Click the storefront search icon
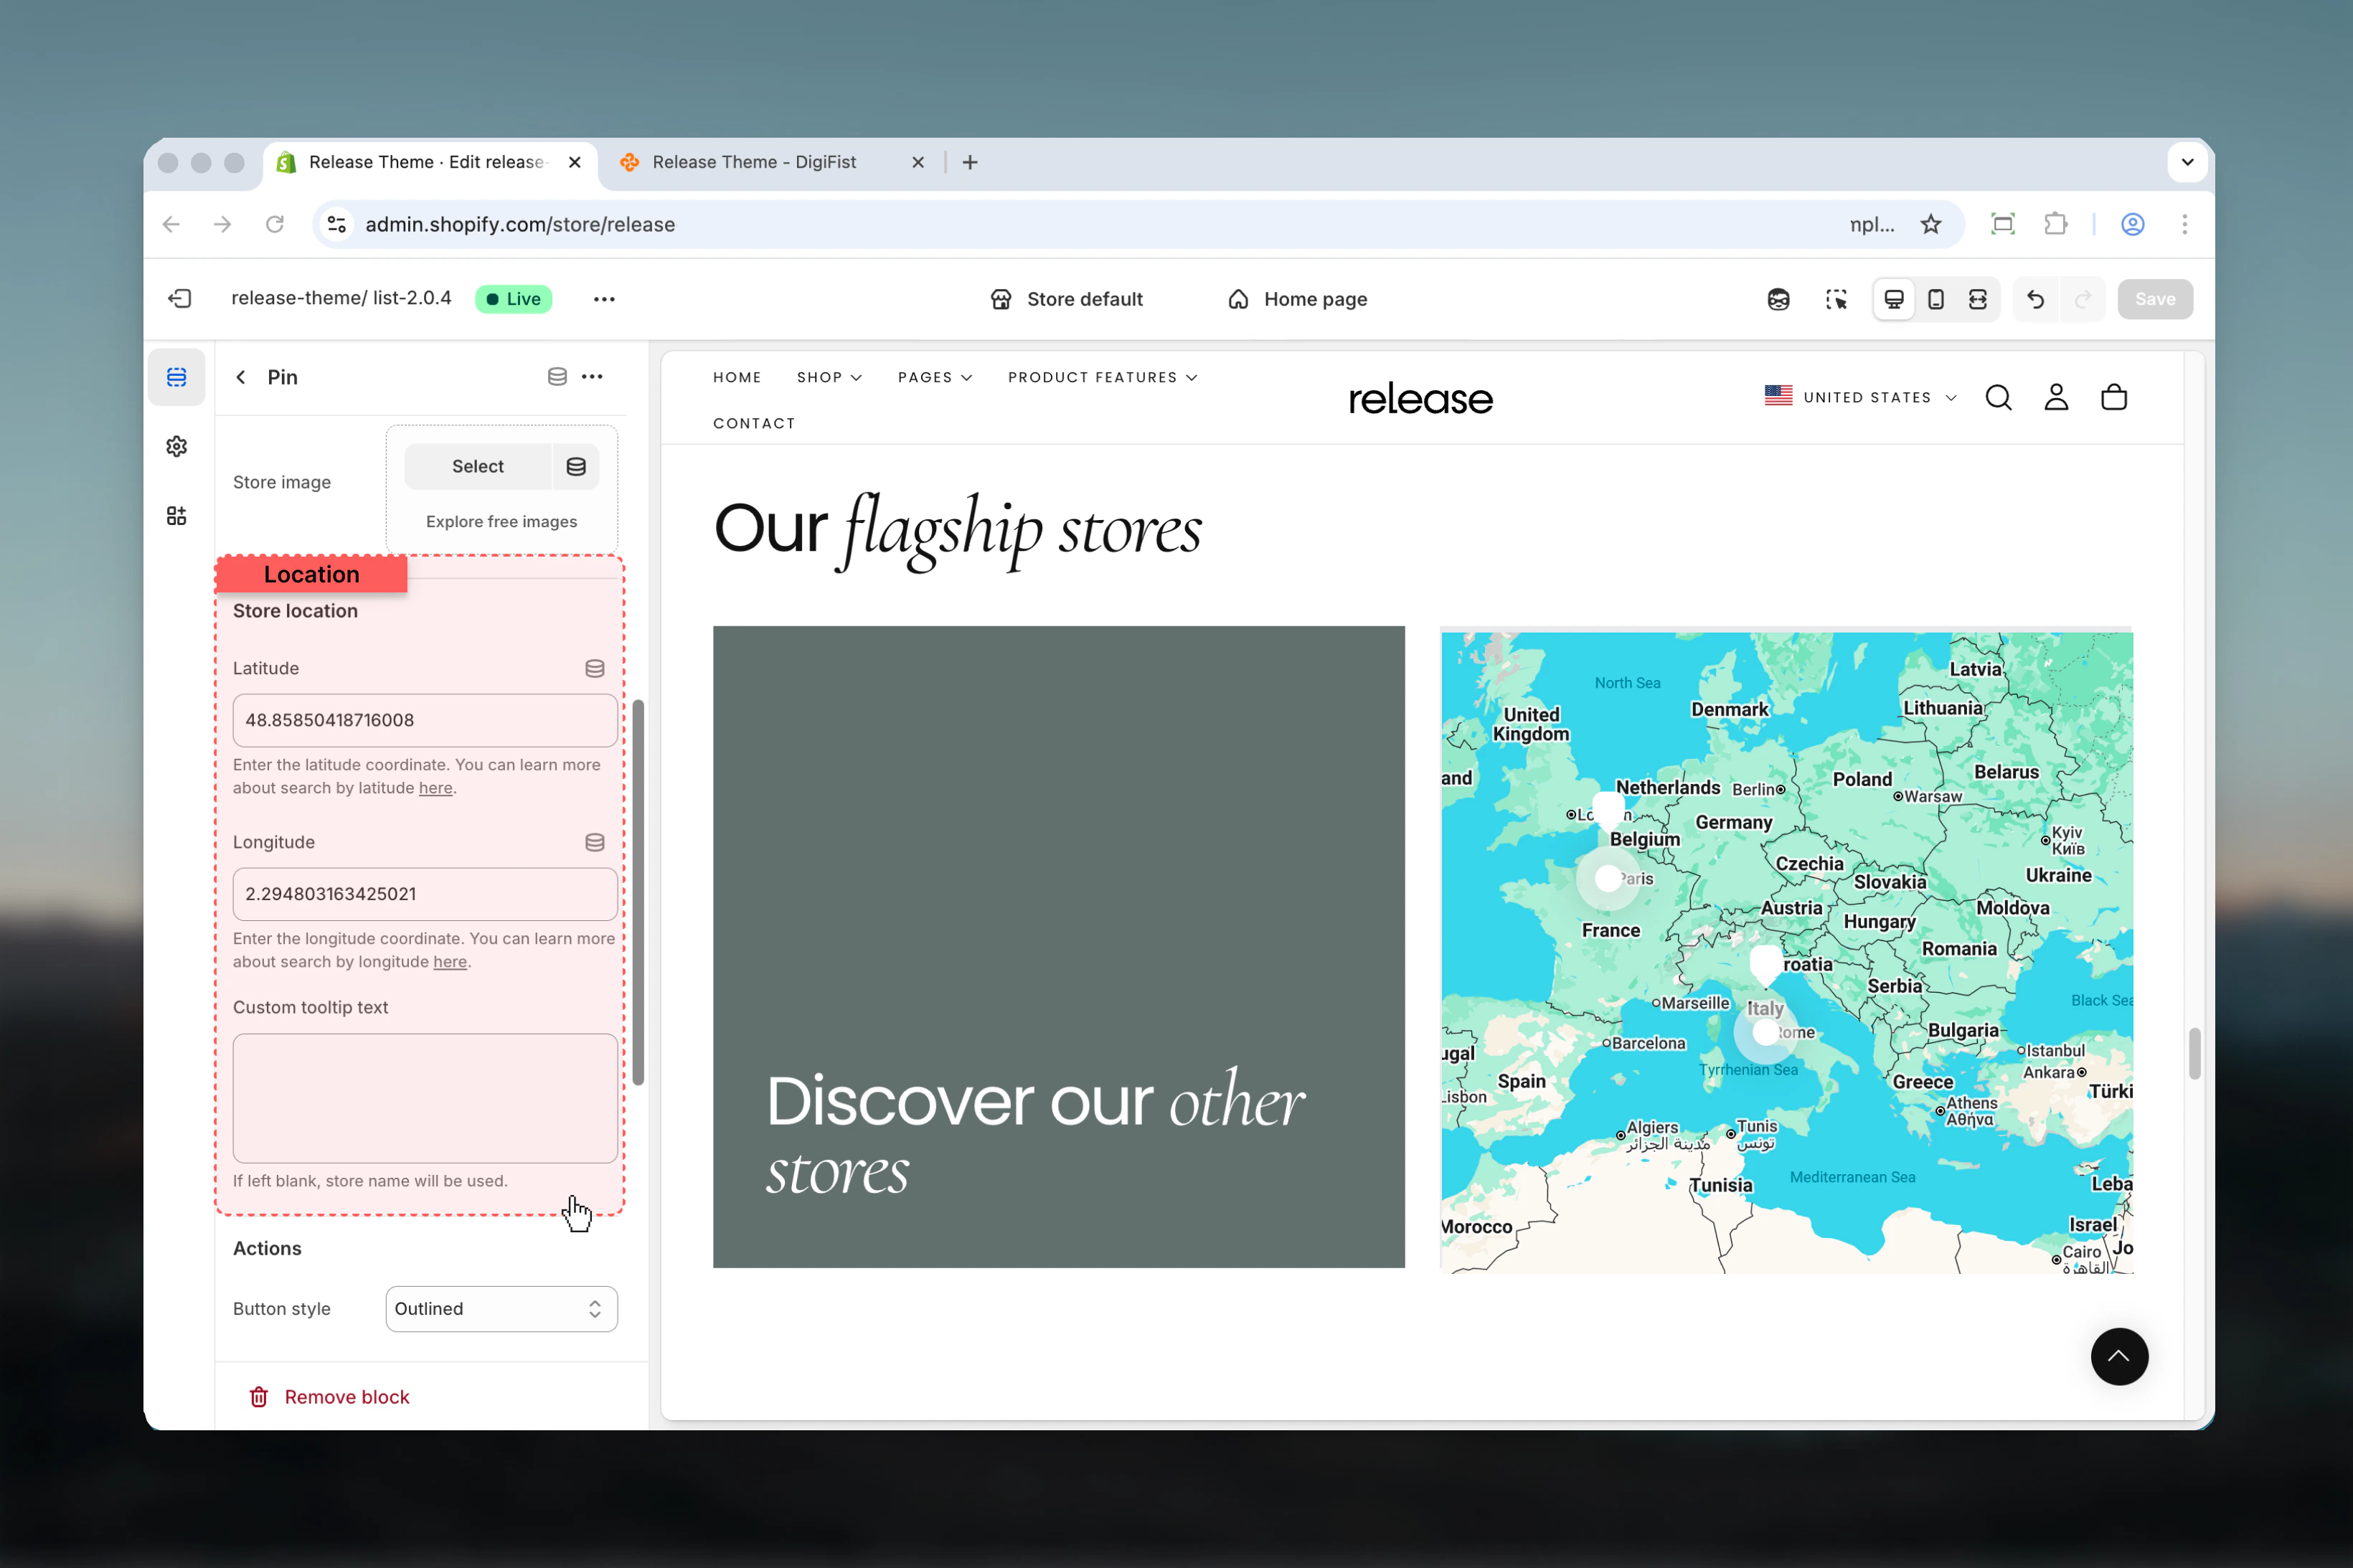This screenshot has width=2353, height=1568. point(1998,398)
